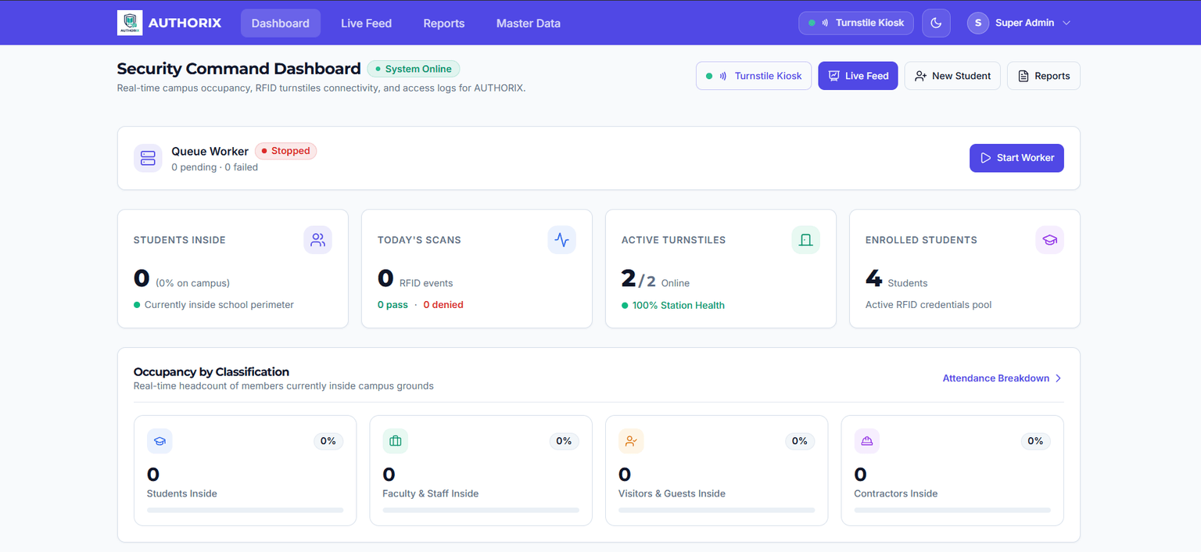Click the purple Live Feed button
Viewport: 1201px width, 552px height.
click(858, 76)
